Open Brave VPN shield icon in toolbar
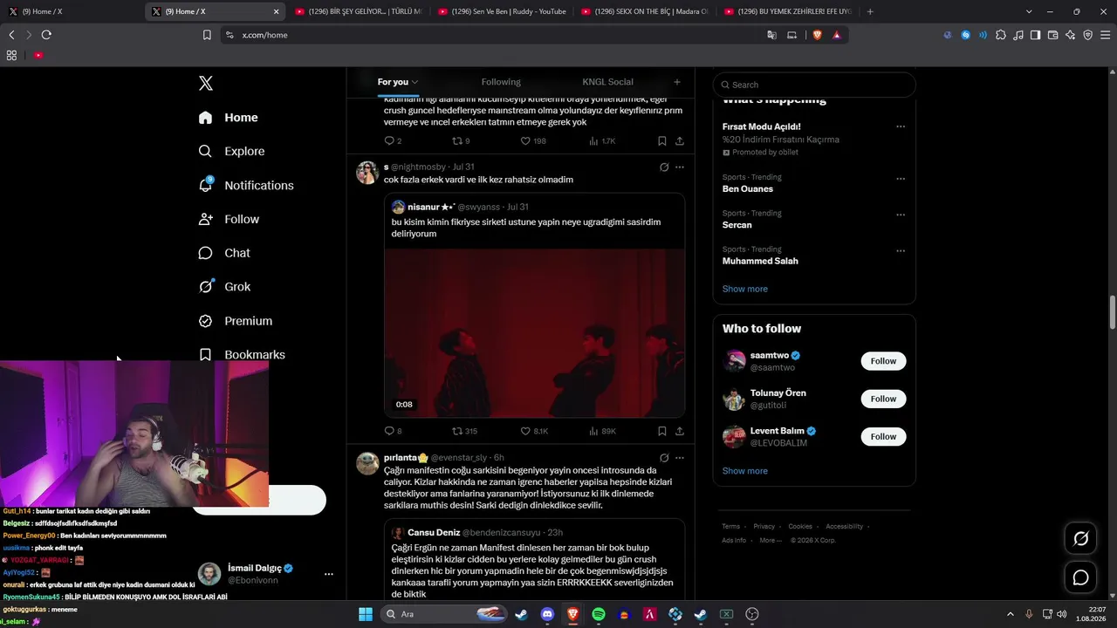The image size is (1117, 628). 1087,35
